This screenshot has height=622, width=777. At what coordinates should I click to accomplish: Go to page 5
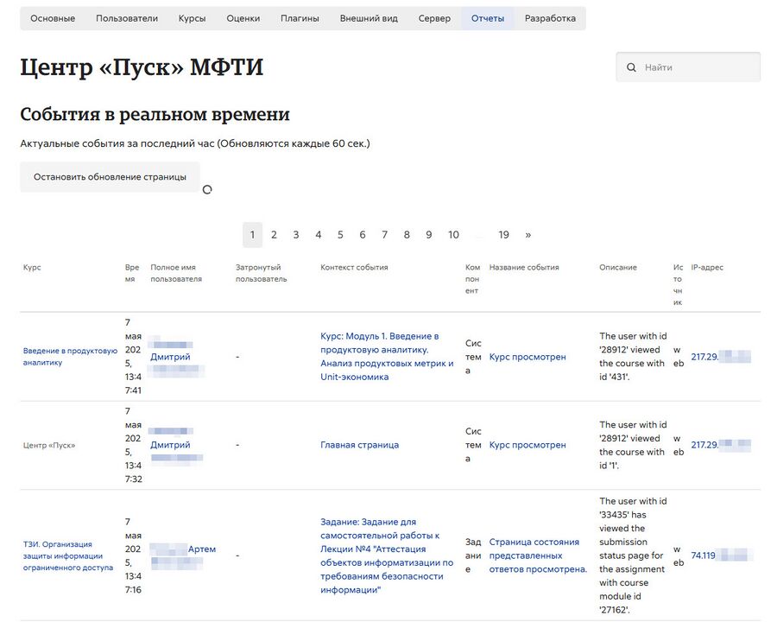pos(340,235)
